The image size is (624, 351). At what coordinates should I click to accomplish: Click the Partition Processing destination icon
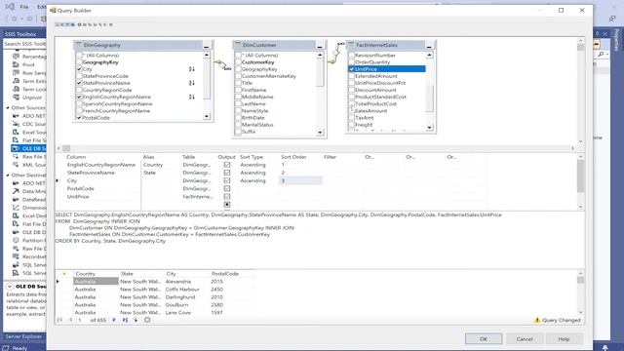[x=16, y=241]
